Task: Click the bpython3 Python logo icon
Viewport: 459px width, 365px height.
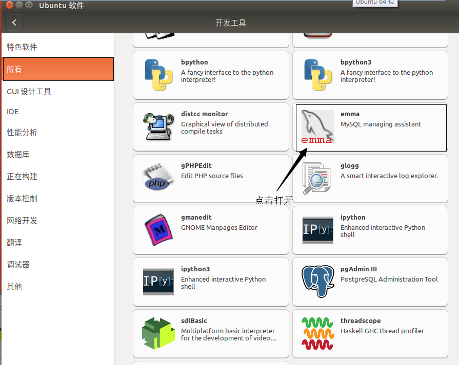Action: [318, 75]
